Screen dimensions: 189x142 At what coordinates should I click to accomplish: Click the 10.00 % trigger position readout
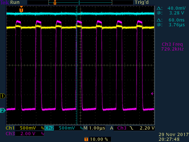pos(99,139)
